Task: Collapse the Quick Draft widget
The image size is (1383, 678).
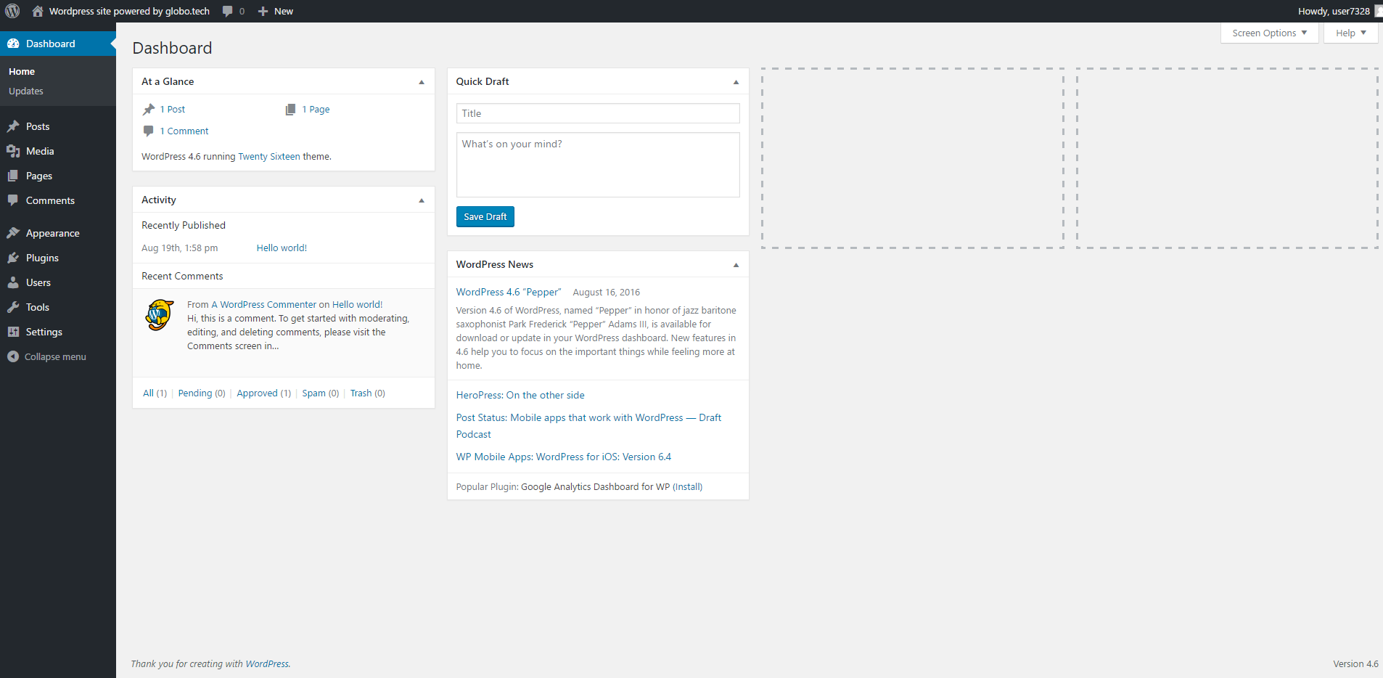Action: [x=736, y=82]
